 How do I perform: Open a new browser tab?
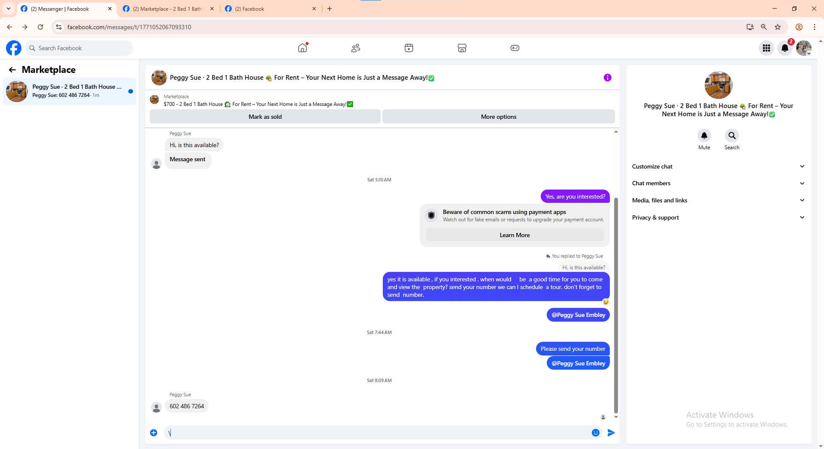[x=330, y=9]
